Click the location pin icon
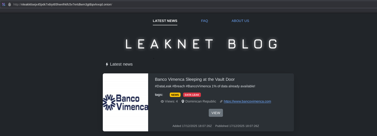This screenshot has width=377, height=136. [x=183, y=101]
